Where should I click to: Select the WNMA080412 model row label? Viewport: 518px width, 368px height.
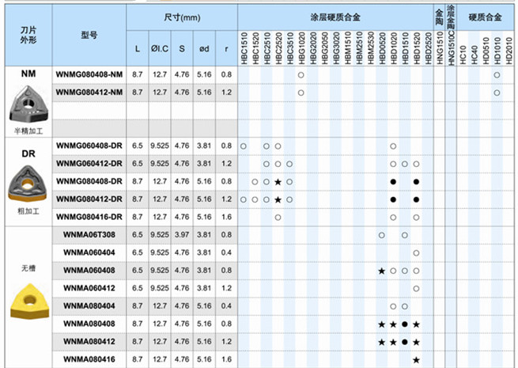pyautogui.click(x=89, y=342)
